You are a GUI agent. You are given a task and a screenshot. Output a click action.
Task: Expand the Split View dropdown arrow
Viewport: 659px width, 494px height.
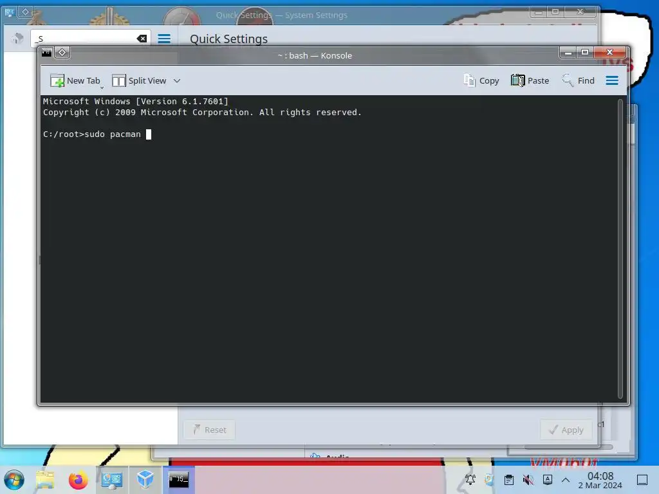[x=177, y=80]
